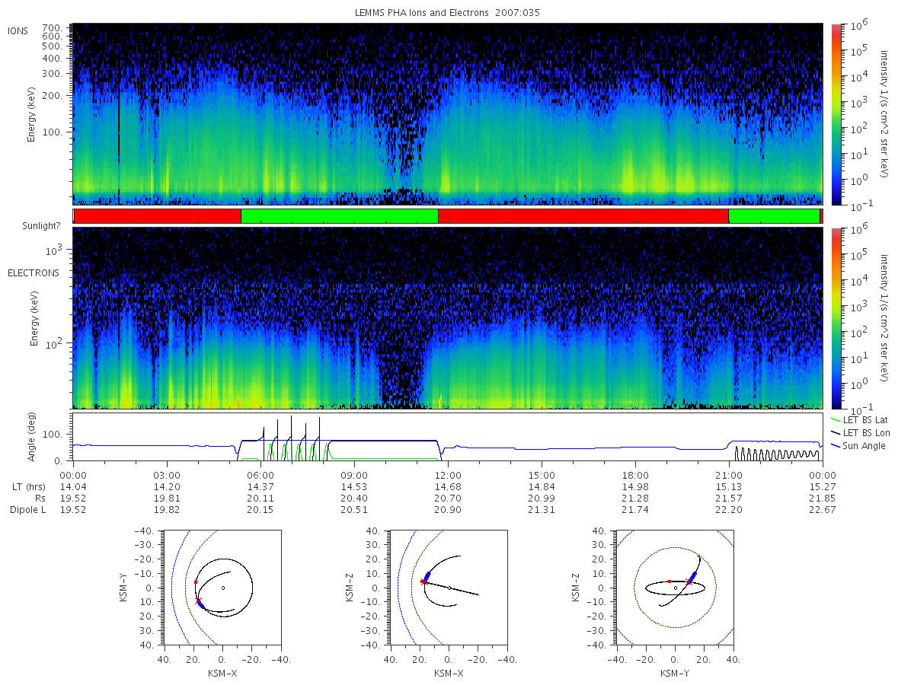Click the IONS panel label
The image size is (914, 685).
point(18,30)
